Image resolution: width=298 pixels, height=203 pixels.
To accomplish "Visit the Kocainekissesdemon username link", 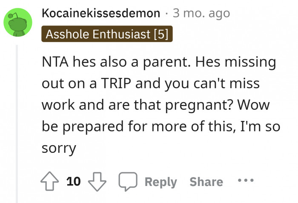I will 101,13.
